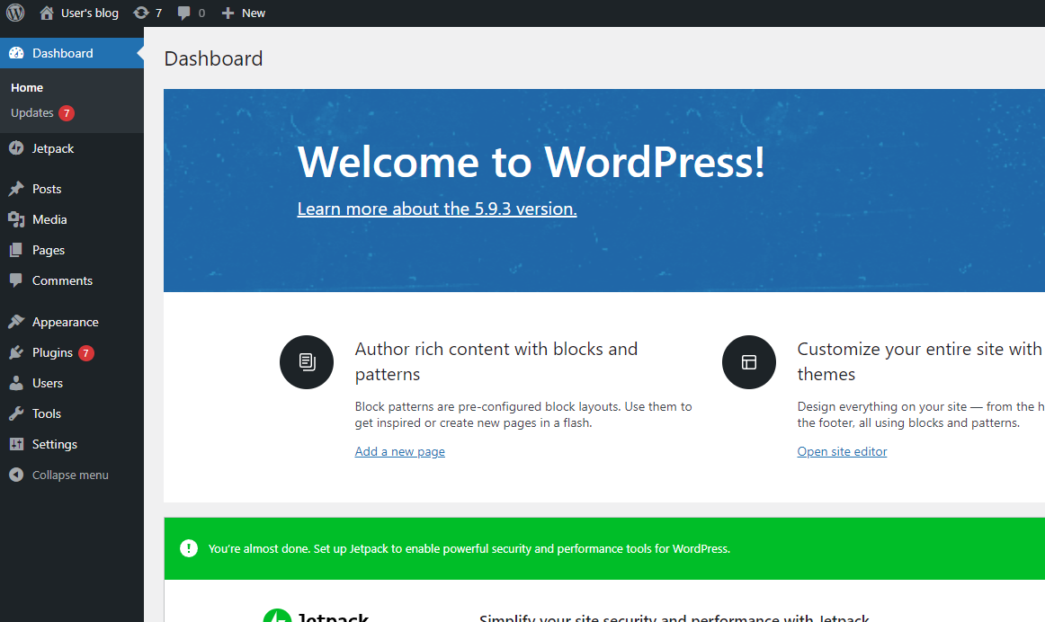Screen dimensions: 1045x622
Task: Open the Pages menu
Action: pyautogui.click(x=71, y=251)
